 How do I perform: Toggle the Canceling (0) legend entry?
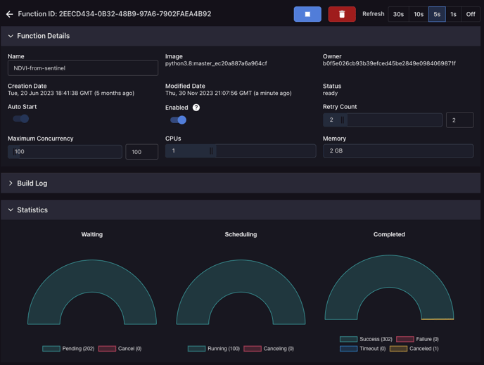pos(269,349)
